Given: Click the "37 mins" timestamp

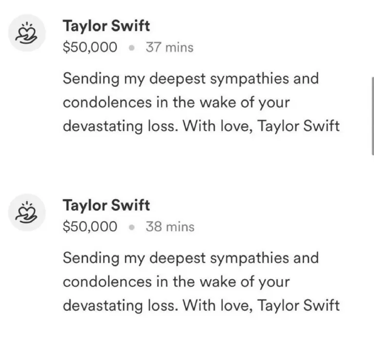Looking at the screenshot, I should click(x=169, y=47).
